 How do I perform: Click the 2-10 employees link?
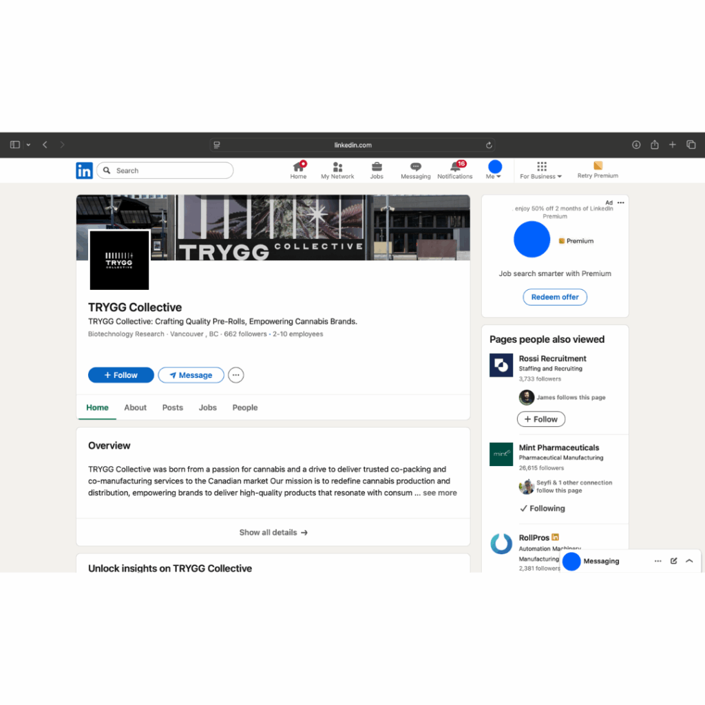[297, 334]
